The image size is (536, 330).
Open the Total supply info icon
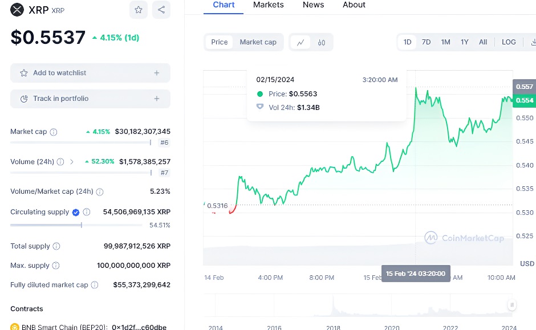coord(57,246)
